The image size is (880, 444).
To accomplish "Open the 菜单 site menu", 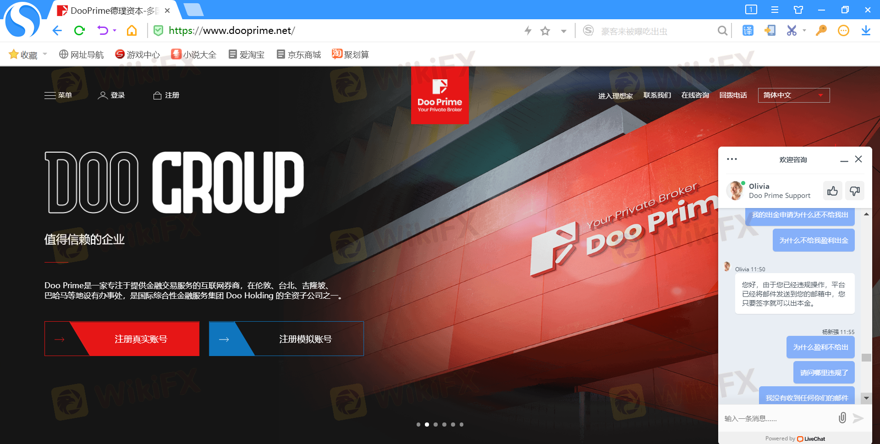I will 58,95.
